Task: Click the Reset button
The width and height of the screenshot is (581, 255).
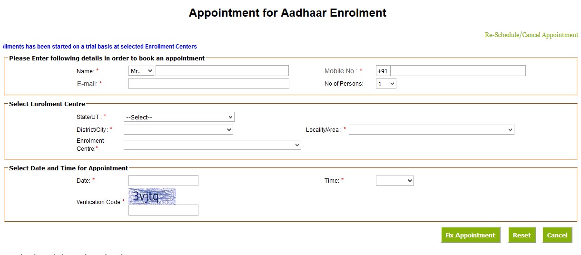Action: [522, 235]
